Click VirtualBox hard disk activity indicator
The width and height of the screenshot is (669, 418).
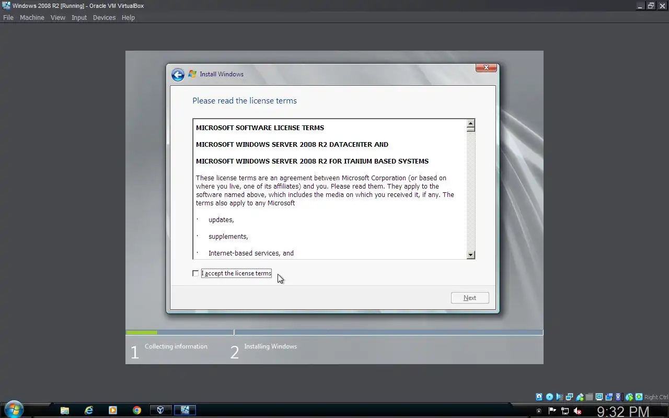(x=539, y=397)
